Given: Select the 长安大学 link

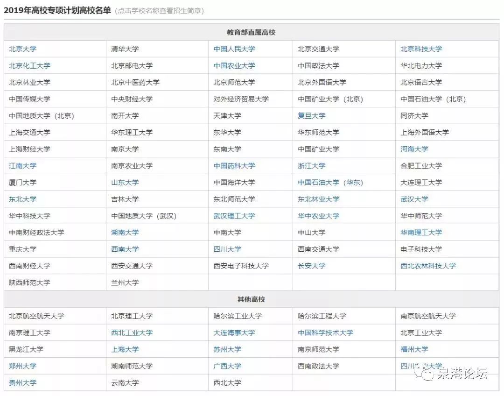Looking at the screenshot, I should click(311, 266).
